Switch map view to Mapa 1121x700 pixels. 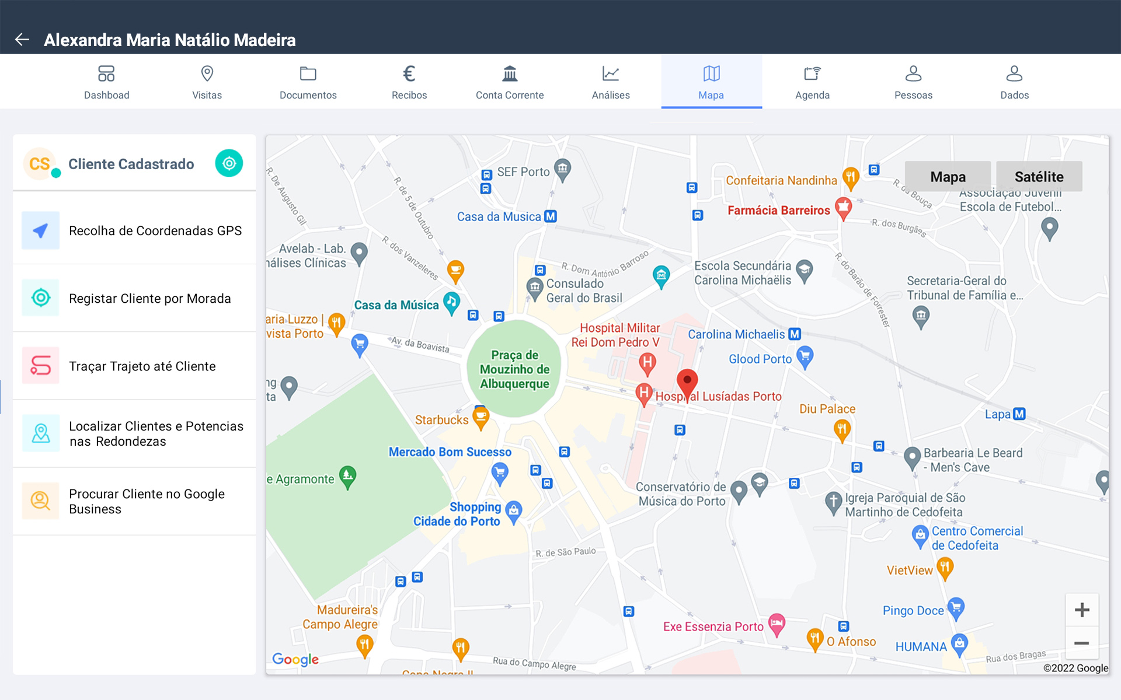(948, 177)
